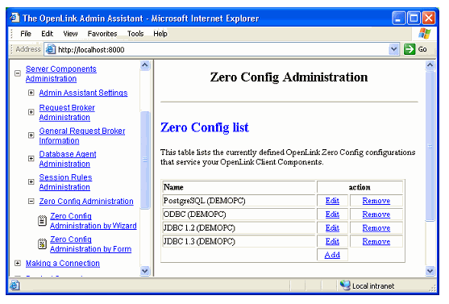Open the Session Rules Administration link
This screenshot has height=304, width=449.
click(65, 182)
